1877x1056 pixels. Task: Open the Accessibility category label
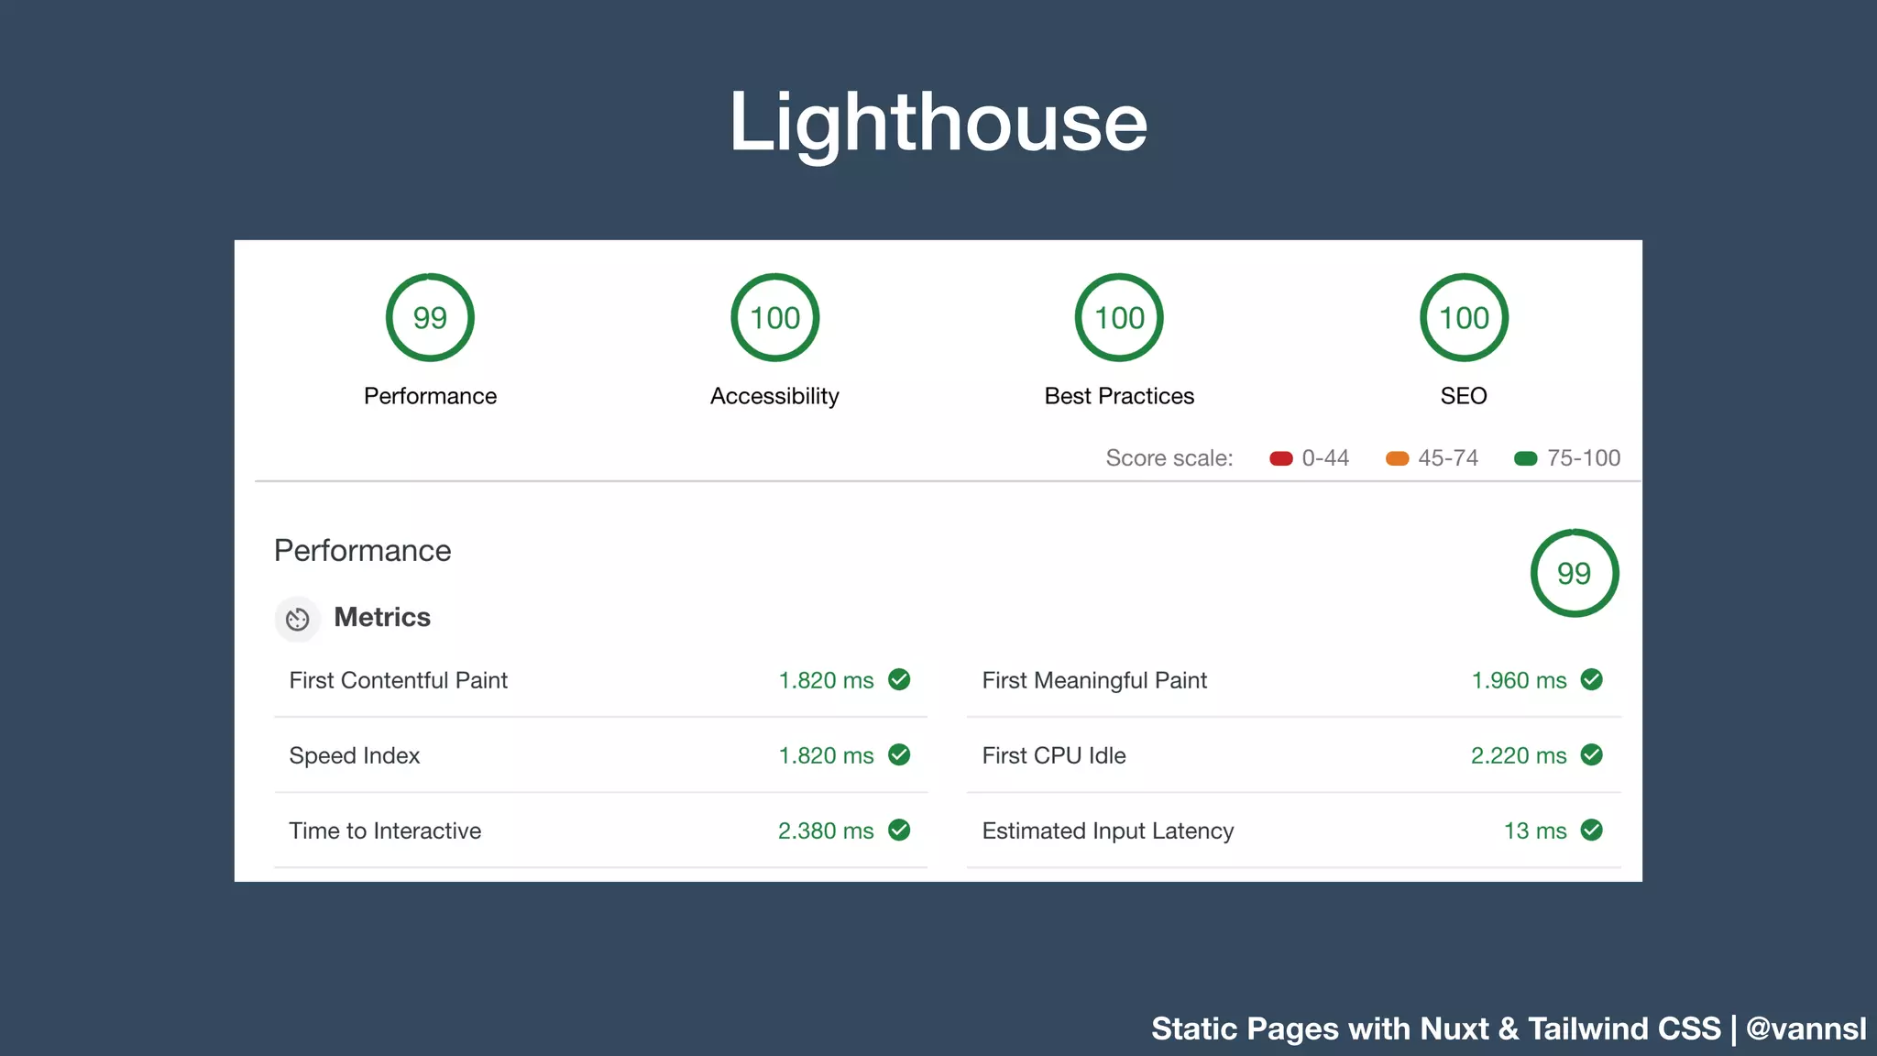coord(774,396)
